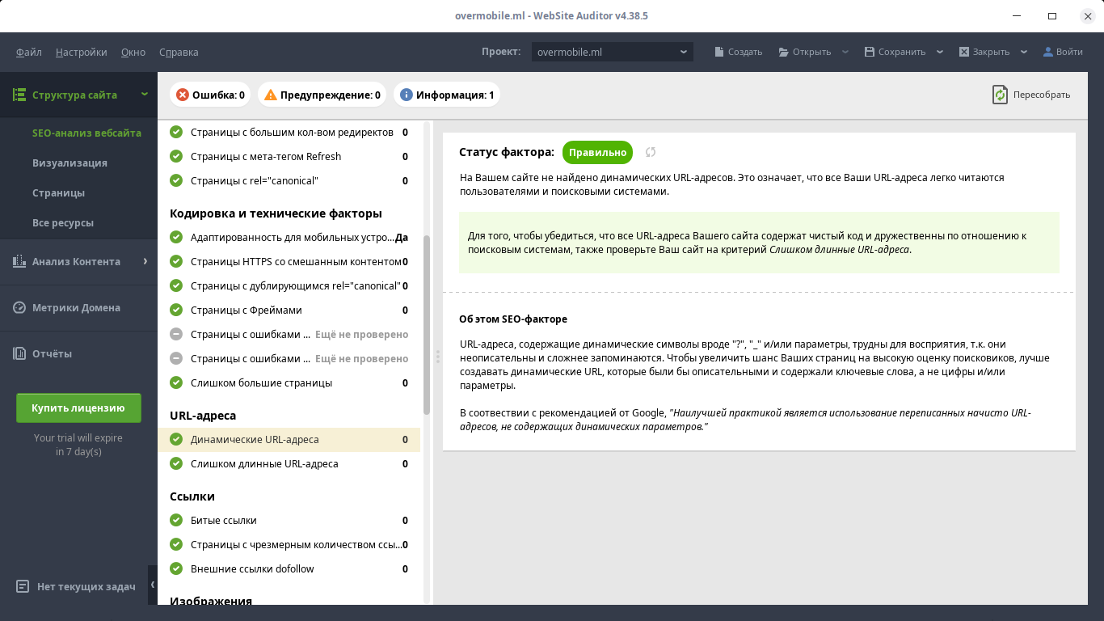Select Слишком длинные URL-адреса factor

264,463
